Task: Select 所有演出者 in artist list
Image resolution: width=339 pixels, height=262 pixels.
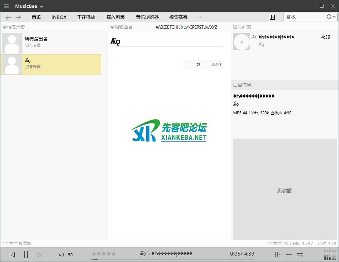Action: pos(36,39)
